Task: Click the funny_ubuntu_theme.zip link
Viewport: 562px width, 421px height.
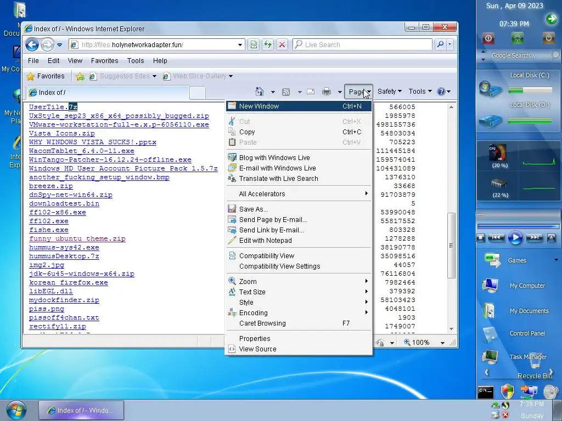Action: pos(77,238)
